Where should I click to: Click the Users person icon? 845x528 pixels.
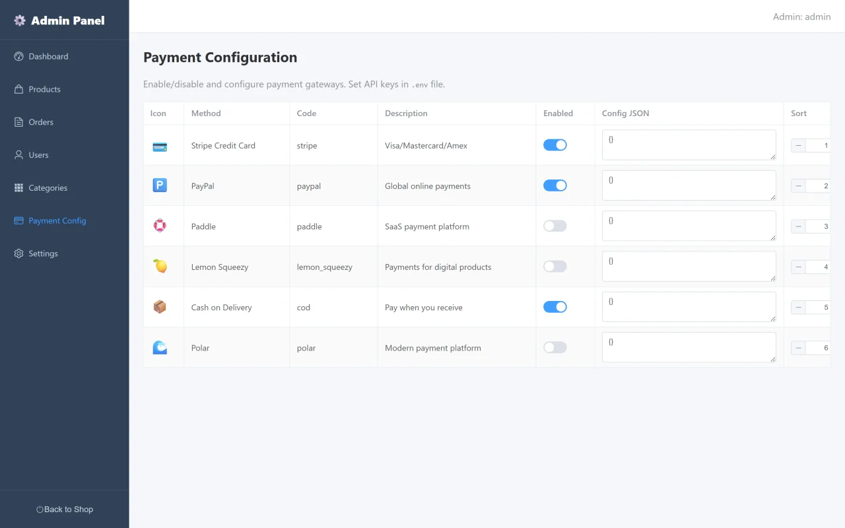click(18, 155)
